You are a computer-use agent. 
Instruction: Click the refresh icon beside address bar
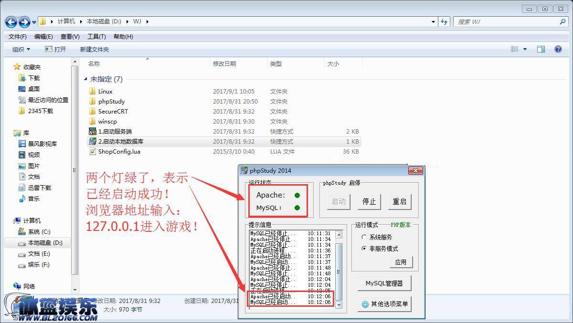445,21
